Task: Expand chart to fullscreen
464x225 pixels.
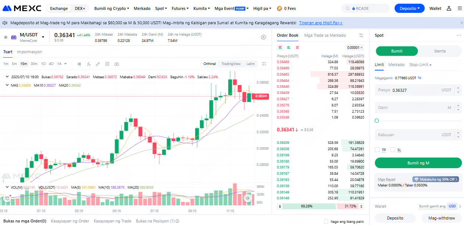Action: [x=264, y=64]
